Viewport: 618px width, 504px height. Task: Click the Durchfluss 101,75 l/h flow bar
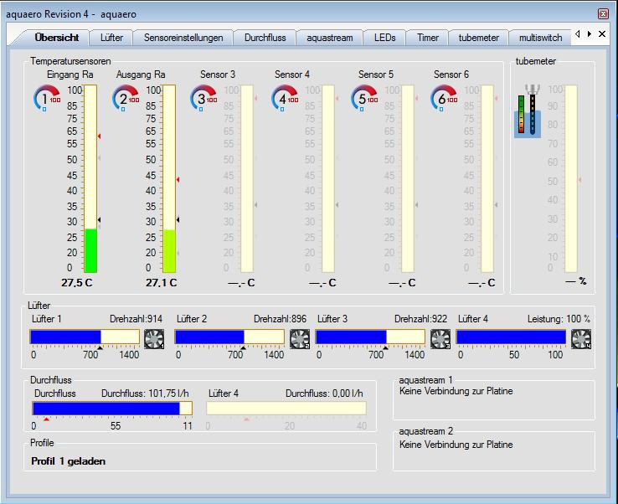pos(112,409)
